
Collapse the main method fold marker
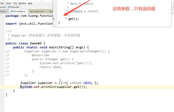[4, 47]
